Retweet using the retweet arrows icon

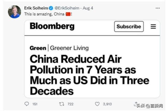tap(62, 104)
